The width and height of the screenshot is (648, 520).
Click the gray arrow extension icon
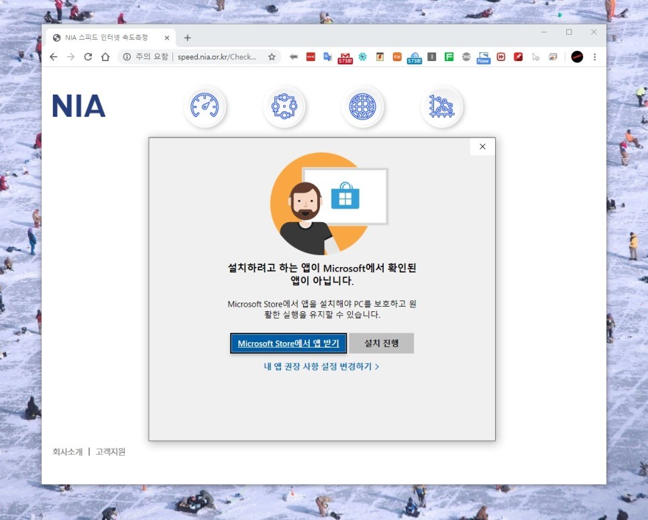(x=293, y=57)
